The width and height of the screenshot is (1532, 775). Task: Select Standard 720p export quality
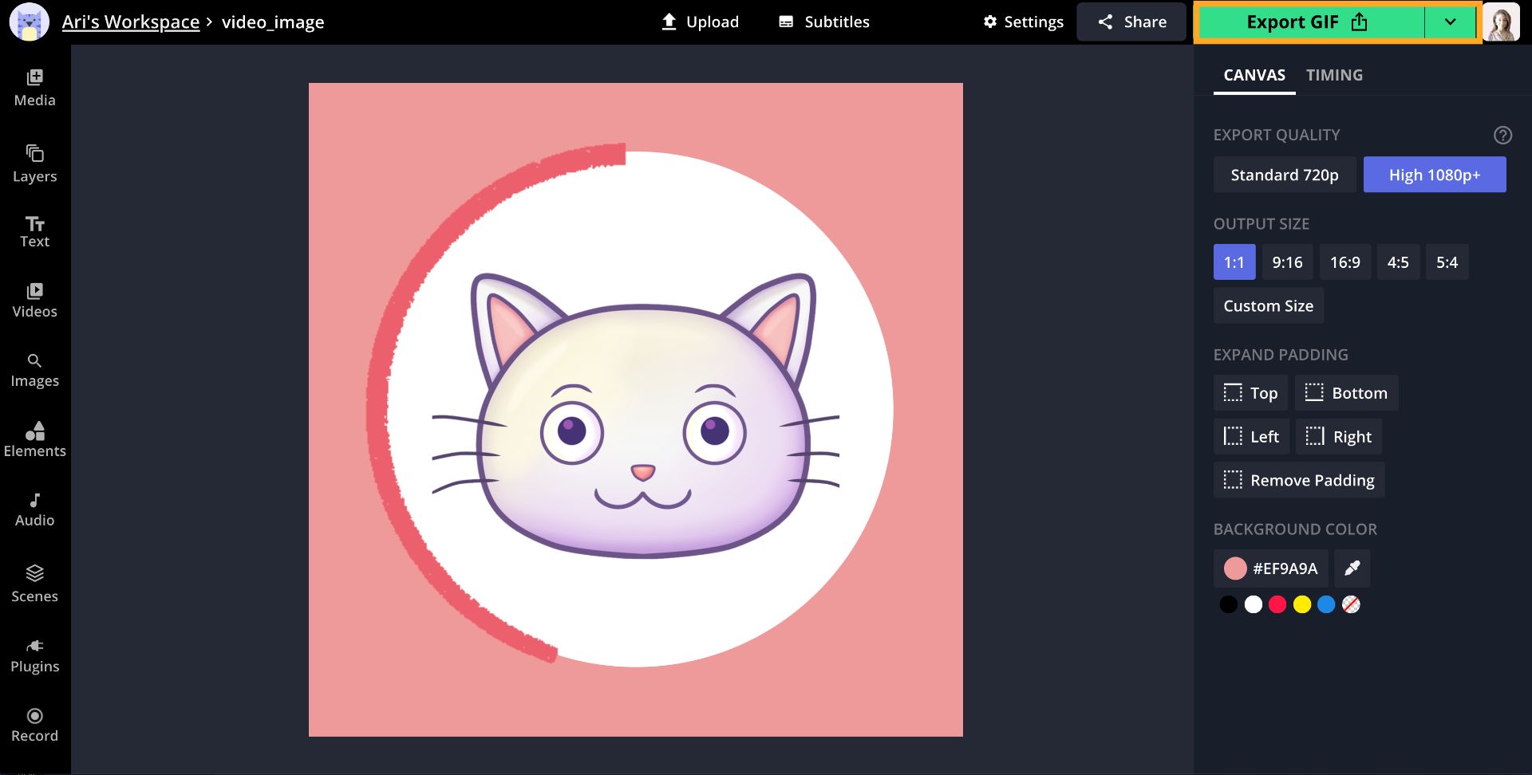(x=1284, y=175)
